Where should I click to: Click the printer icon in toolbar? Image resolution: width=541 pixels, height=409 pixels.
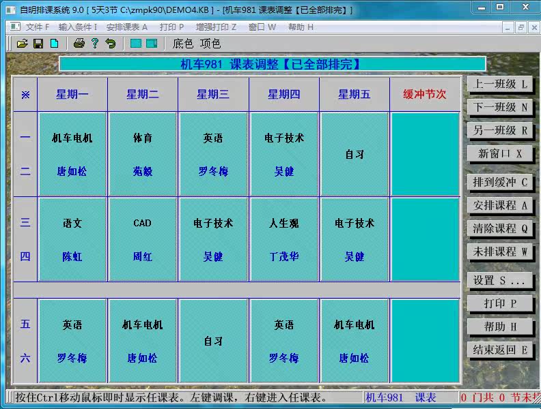tap(79, 44)
